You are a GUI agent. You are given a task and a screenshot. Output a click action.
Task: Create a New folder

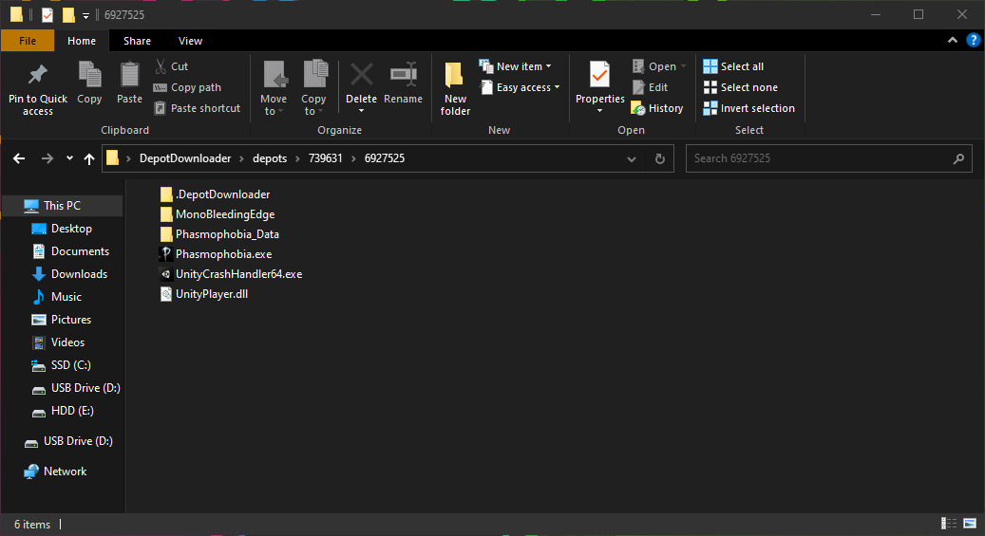[455, 88]
